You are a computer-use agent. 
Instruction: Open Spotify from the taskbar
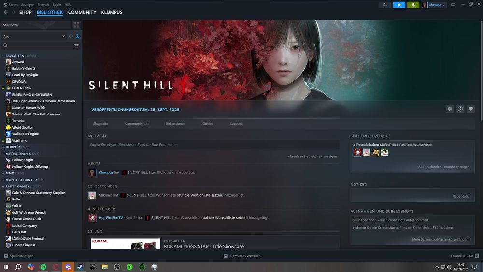pos(43,267)
